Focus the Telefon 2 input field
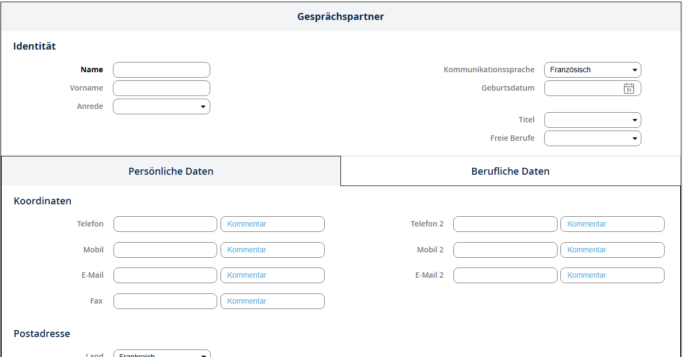This screenshot has width=683, height=357. tap(505, 224)
